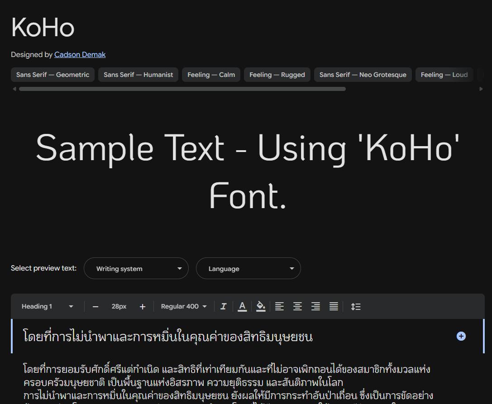
Task: Open Cadson Demak designer link
Action: pos(80,55)
